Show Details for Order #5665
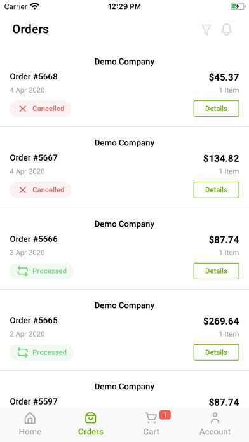This screenshot has height=442, width=249. tap(217, 352)
